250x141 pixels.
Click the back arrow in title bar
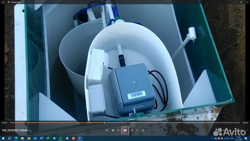[3, 2]
